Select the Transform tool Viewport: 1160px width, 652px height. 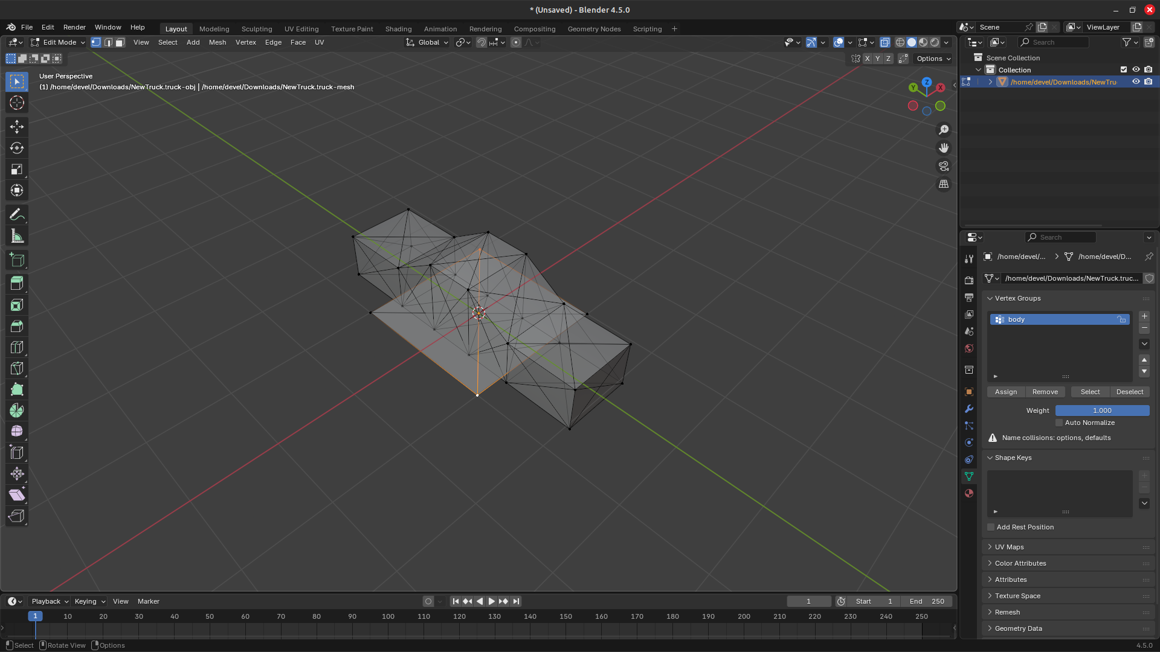point(17,191)
